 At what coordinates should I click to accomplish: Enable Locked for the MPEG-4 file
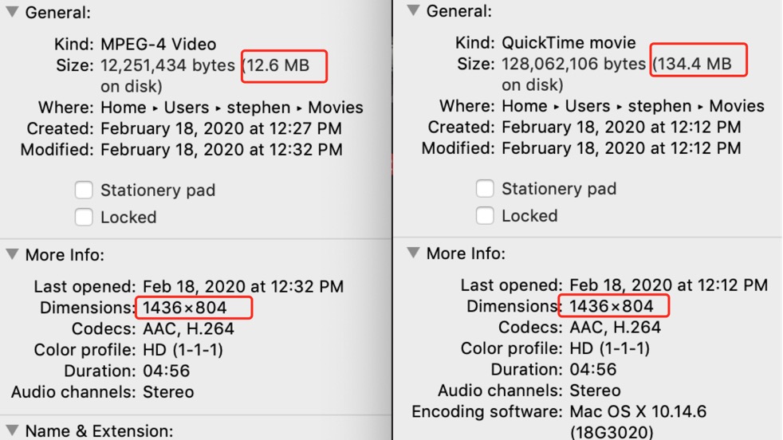(x=84, y=217)
